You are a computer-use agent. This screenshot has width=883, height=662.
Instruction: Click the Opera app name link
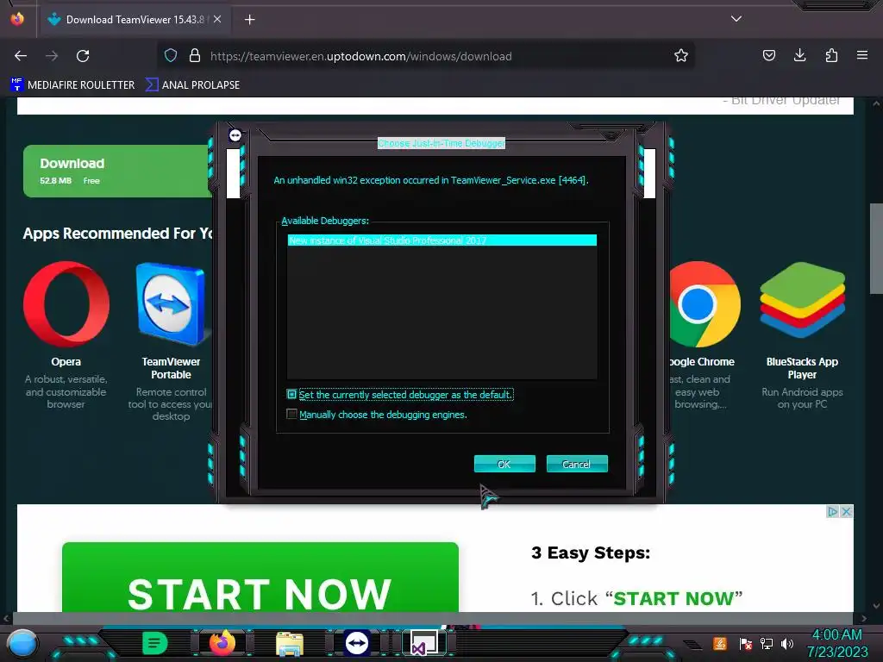(66, 361)
